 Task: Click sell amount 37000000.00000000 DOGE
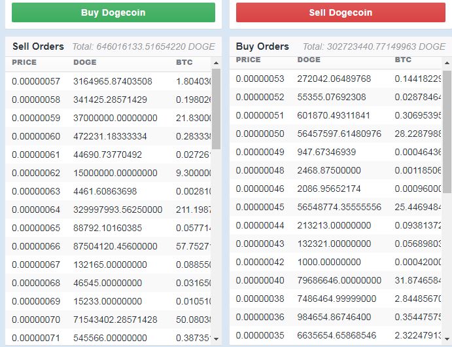click(x=115, y=118)
